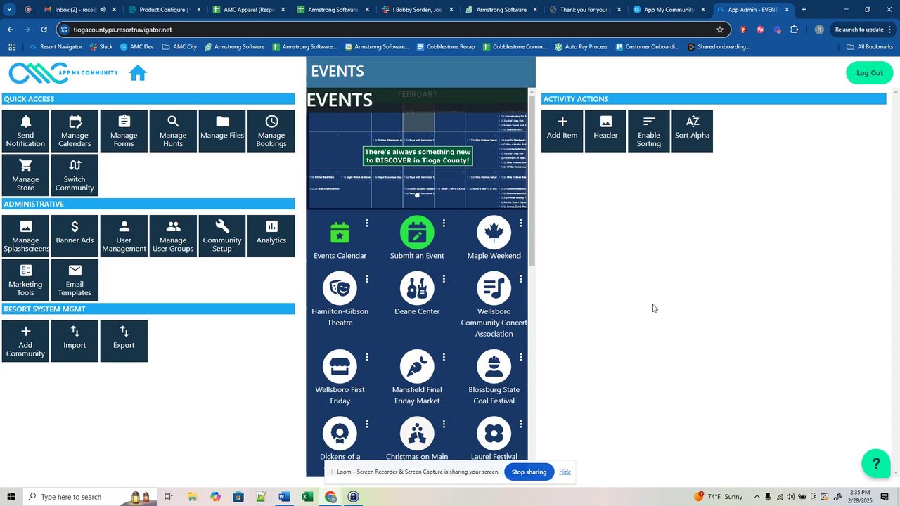900x506 pixels.
Task: Open Manage Store tile
Action: [x=25, y=175]
